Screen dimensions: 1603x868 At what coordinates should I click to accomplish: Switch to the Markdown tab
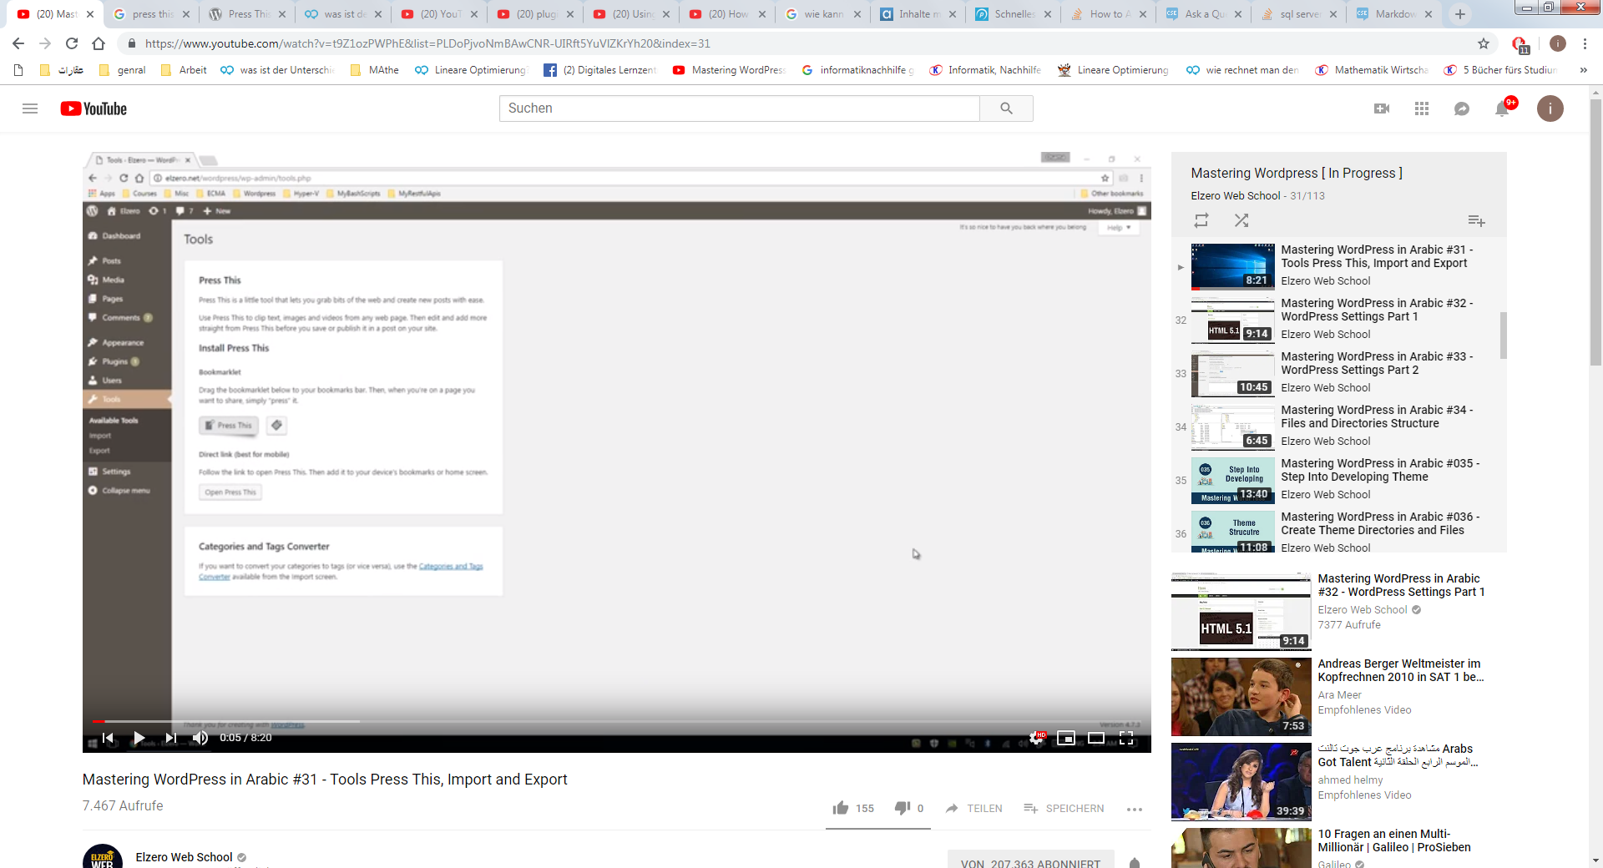(x=1394, y=13)
